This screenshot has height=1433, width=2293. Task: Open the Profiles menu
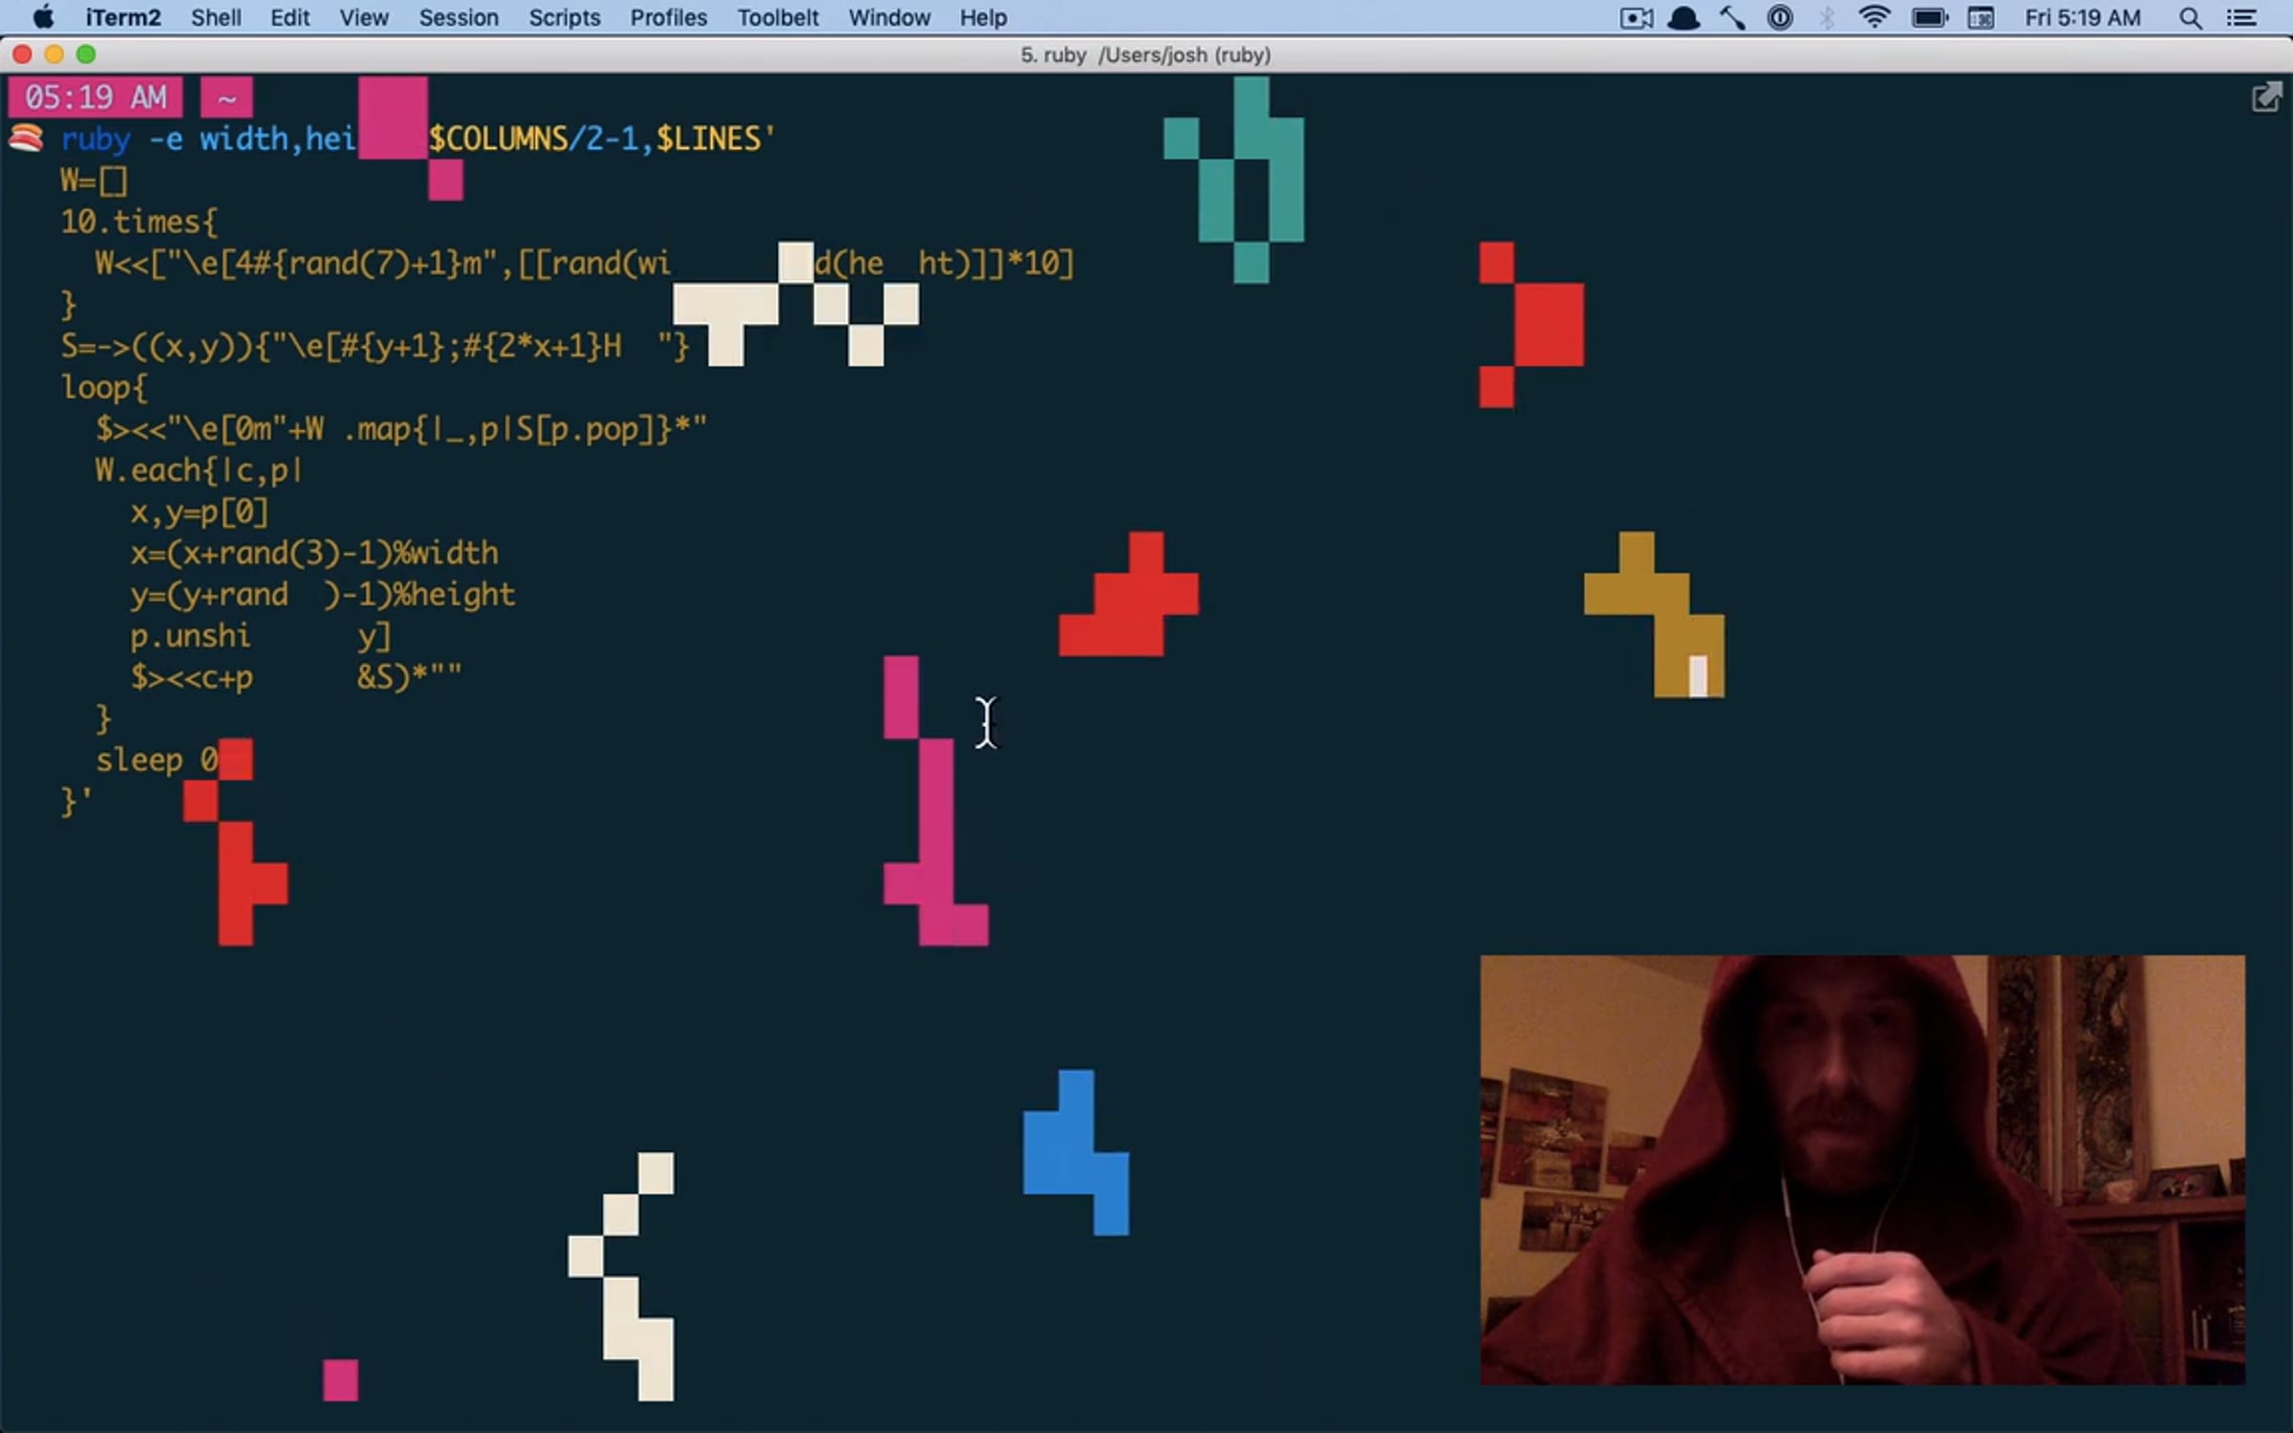point(668,18)
